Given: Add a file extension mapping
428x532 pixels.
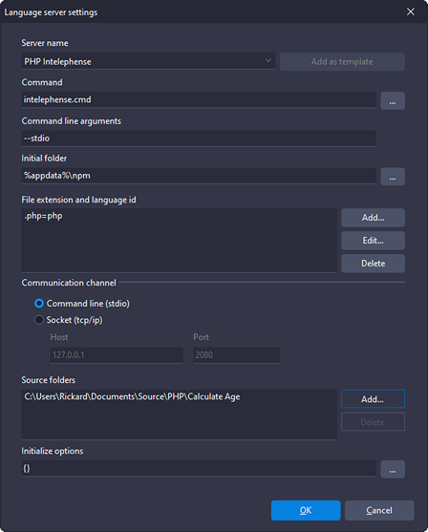Looking at the screenshot, I should click(x=373, y=218).
